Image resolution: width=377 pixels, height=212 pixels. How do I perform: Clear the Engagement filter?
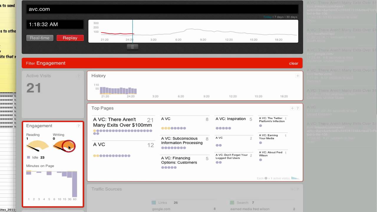click(294, 63)
